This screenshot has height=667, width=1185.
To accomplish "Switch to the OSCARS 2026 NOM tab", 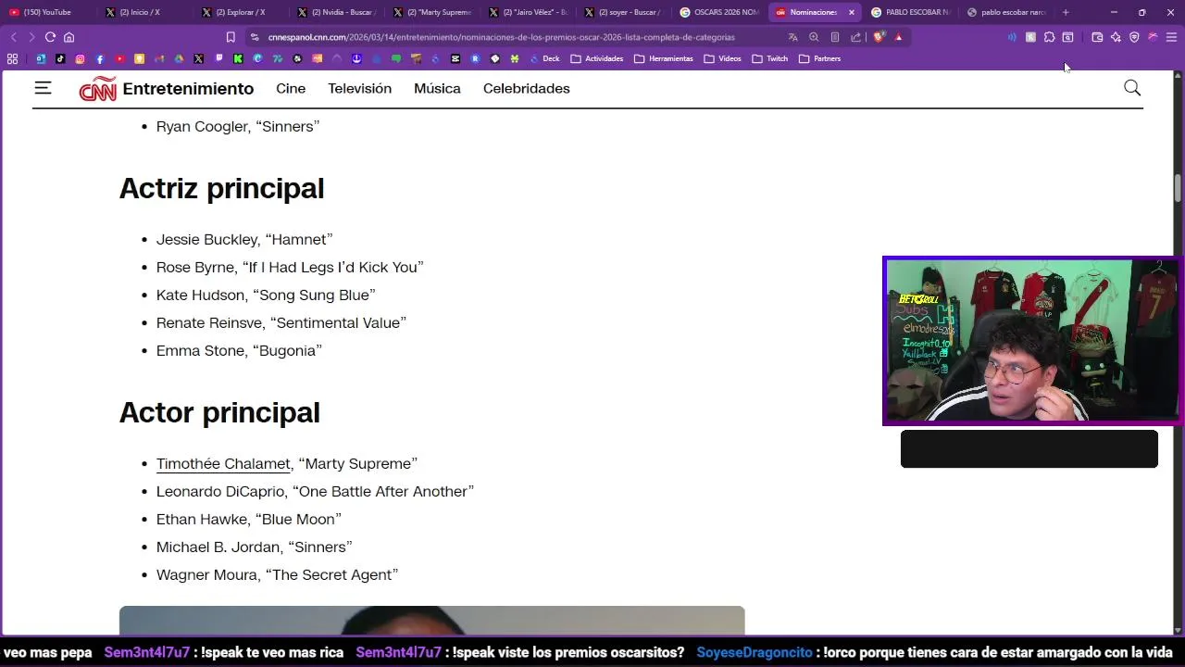I will click(719, 12).
